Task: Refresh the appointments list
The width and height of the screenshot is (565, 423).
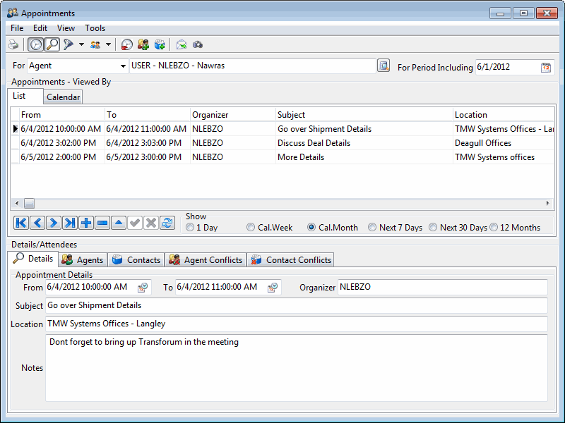Action: point(167,223)
